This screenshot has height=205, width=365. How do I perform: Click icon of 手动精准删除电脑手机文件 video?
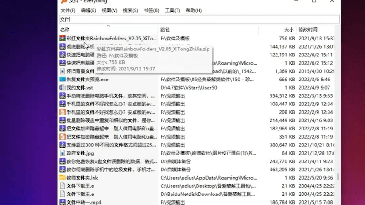coord(63,96)
